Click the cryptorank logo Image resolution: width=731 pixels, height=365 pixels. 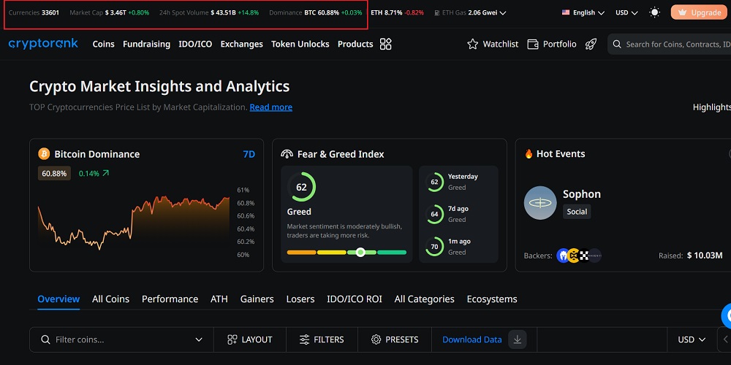43,44
